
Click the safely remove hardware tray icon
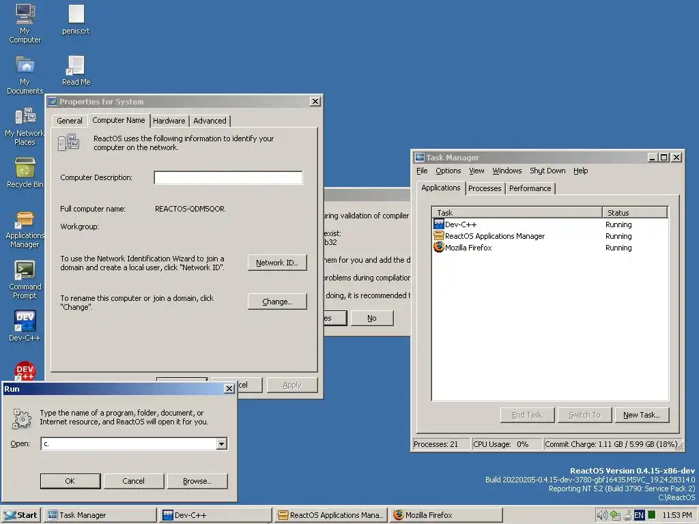627,515
